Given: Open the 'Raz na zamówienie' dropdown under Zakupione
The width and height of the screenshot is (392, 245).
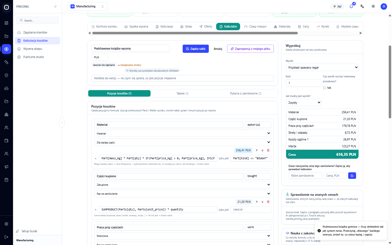Looking at the screenshot, I should pos(182,194).
